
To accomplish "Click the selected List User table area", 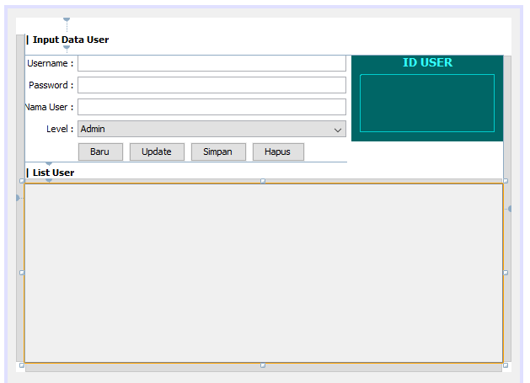I will pos(264,274).
